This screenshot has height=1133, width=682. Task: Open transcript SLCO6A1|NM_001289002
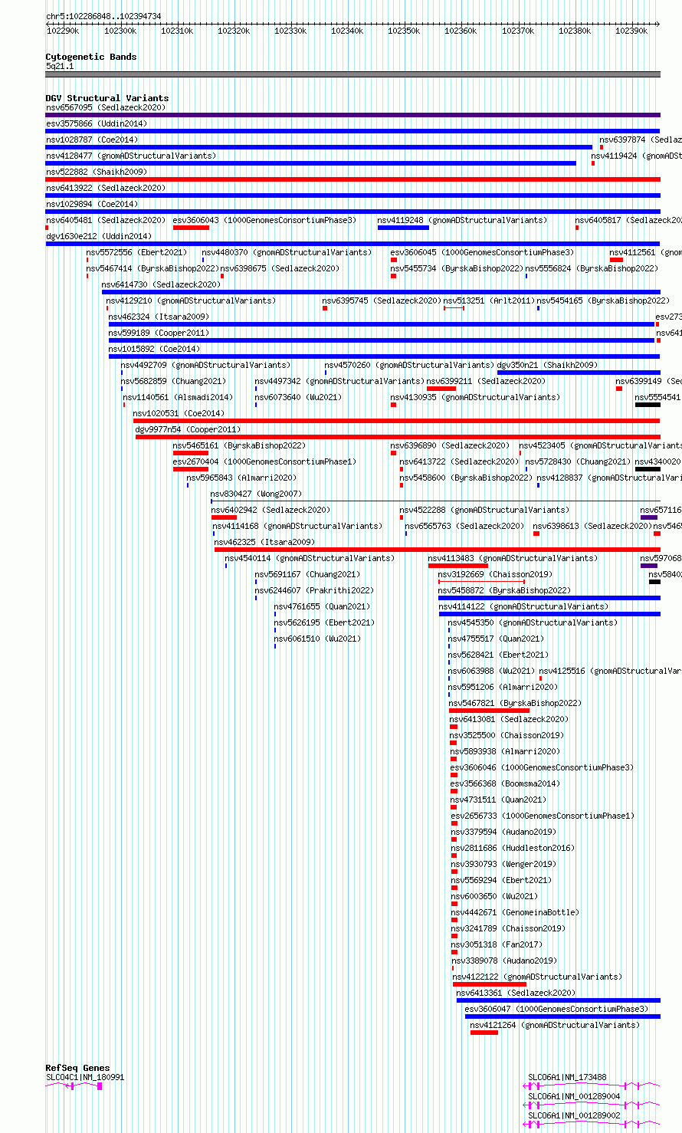coord(574,1116)
